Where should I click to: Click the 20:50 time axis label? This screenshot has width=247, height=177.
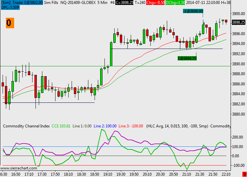point(173,174)
